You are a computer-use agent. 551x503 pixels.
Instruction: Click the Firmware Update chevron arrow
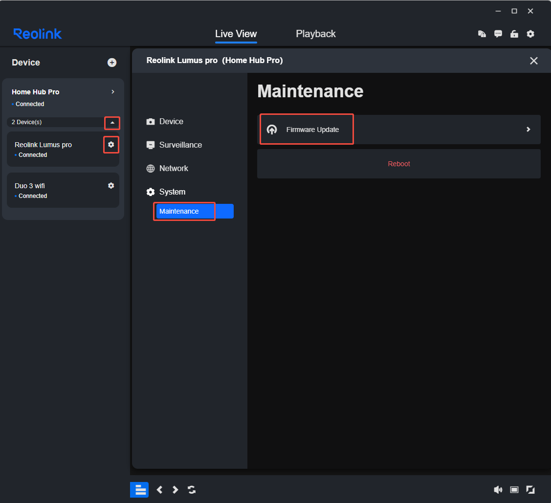point(528,129)
